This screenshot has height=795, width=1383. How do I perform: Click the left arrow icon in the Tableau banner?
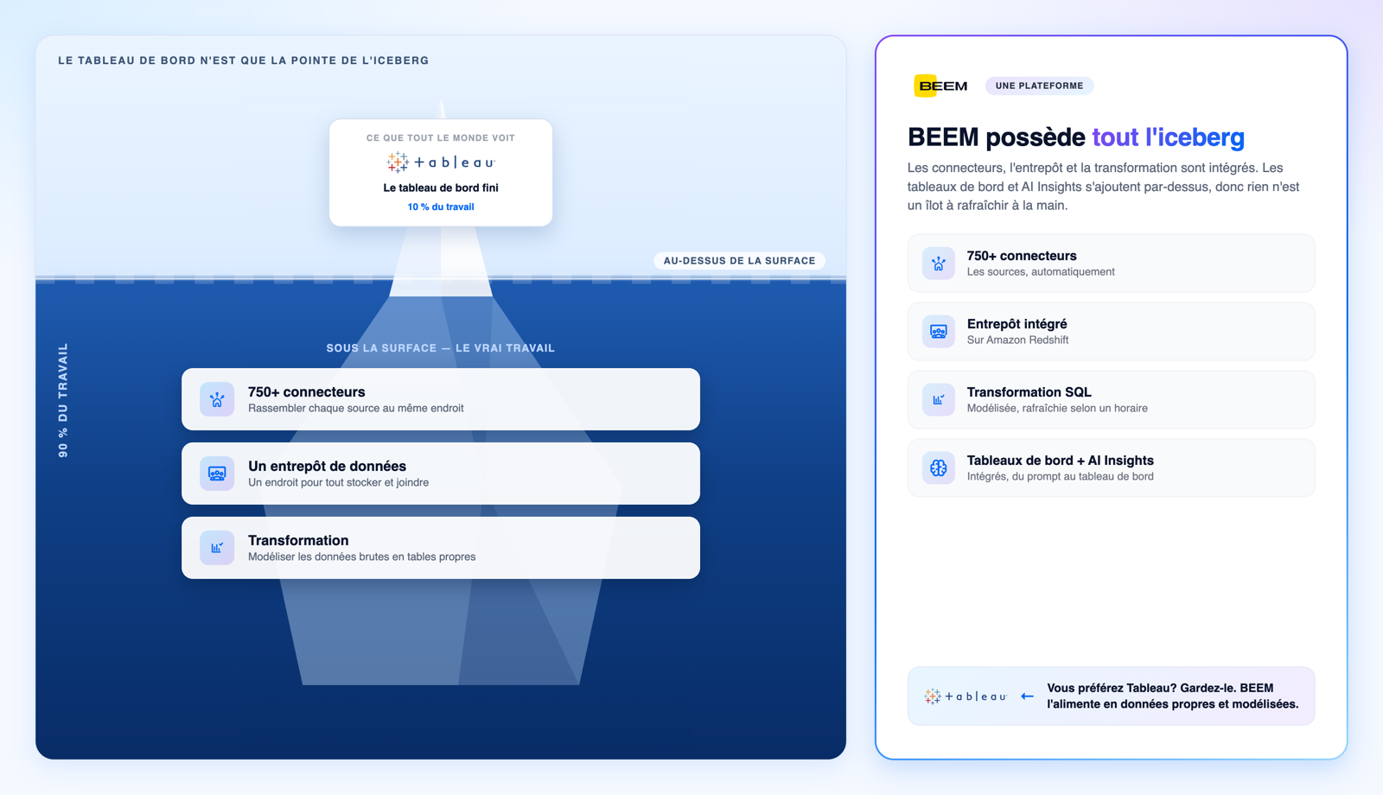click(x=1027, y=696)
